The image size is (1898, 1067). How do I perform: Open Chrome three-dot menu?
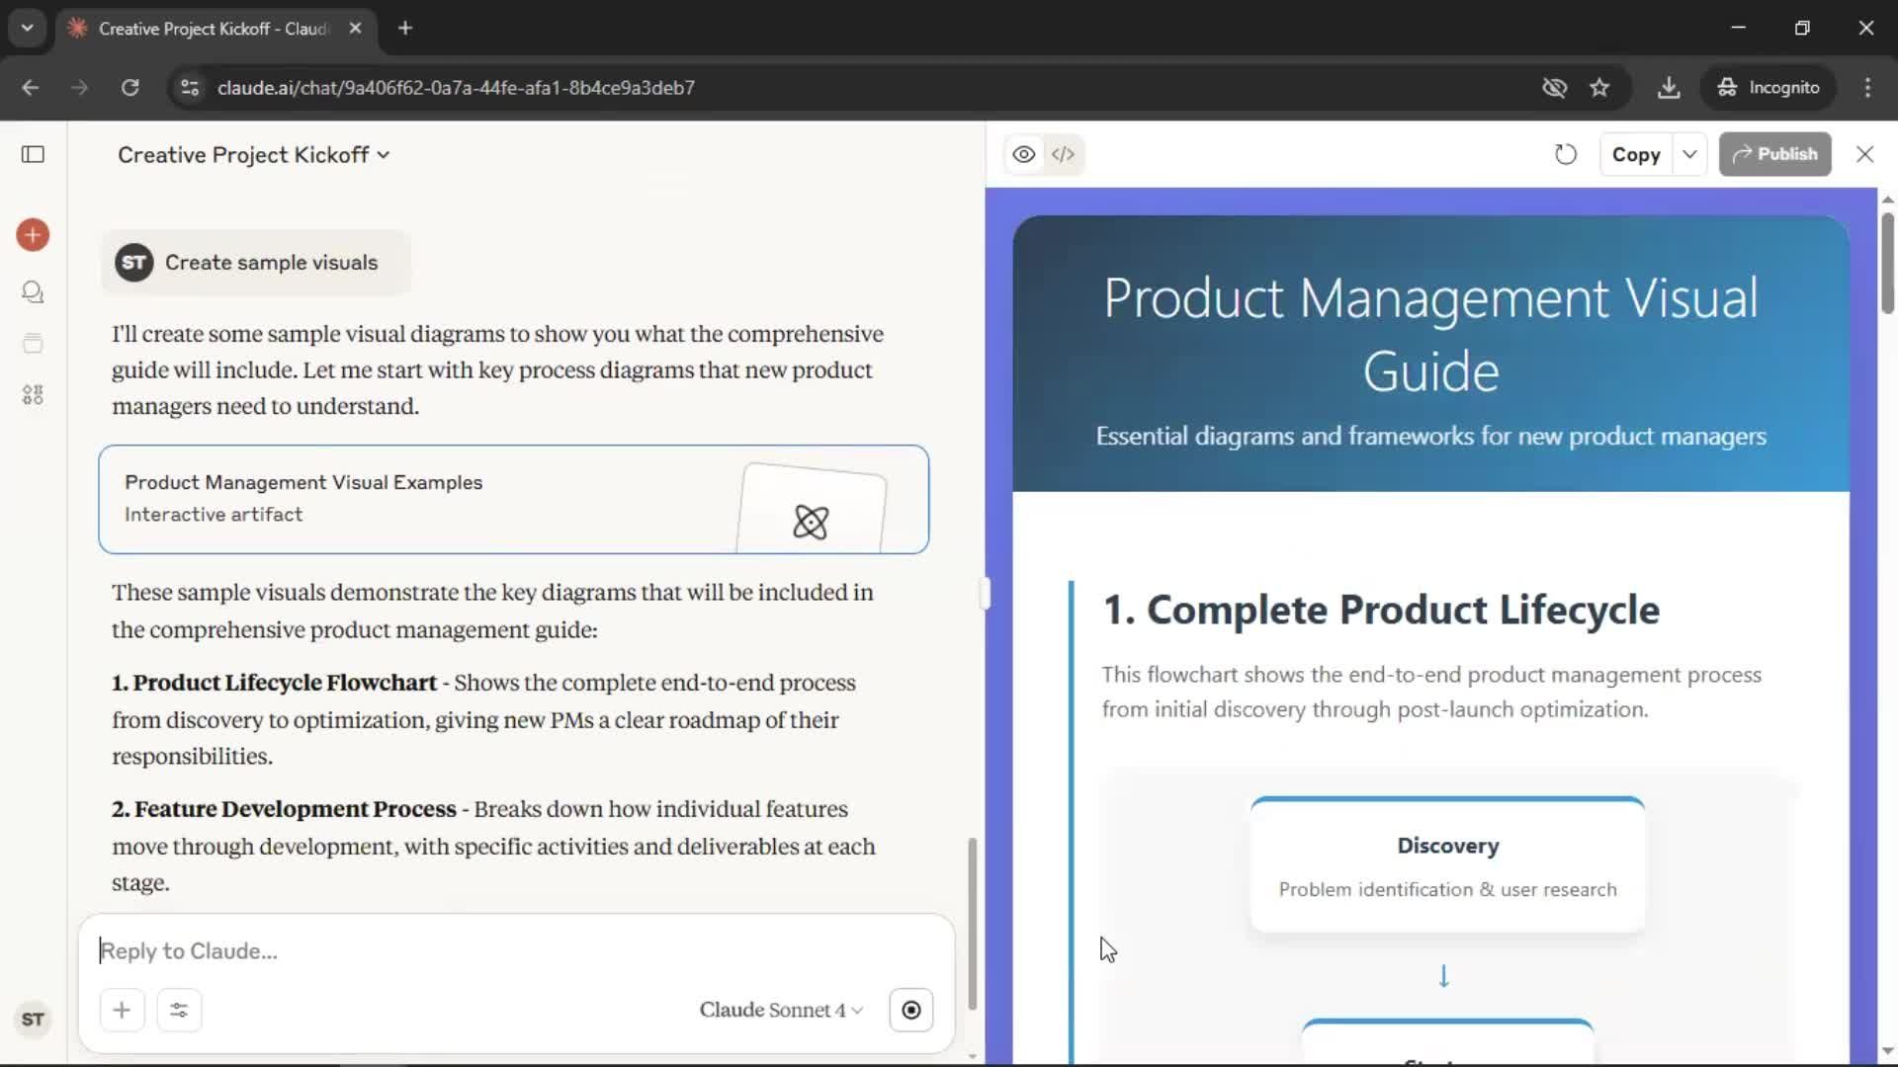coord(1867,88)
